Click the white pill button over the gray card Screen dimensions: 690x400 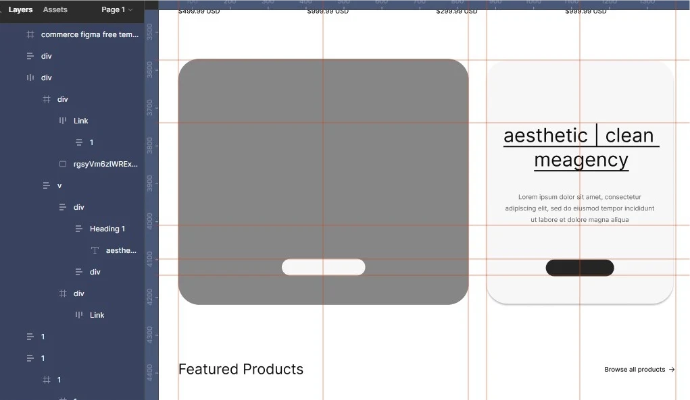click(323, 266)
